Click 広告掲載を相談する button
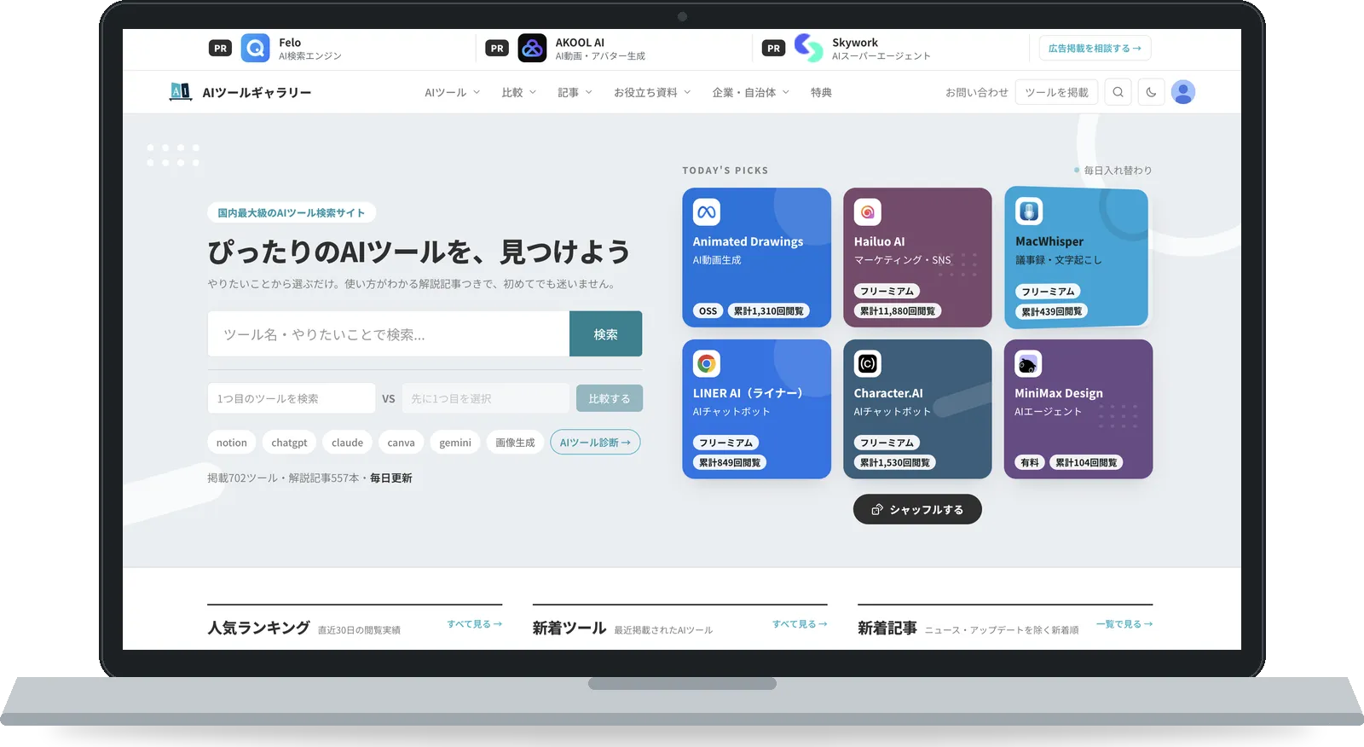Screen dimensions: 1364x747 click(1095, 49)
